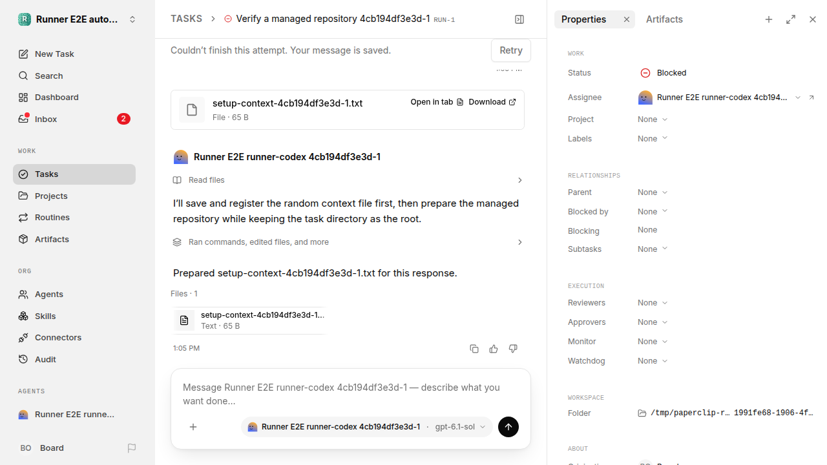This screenshot has height=465, width=827.
Task: Close the Properties tab
Action: [626, 19]
